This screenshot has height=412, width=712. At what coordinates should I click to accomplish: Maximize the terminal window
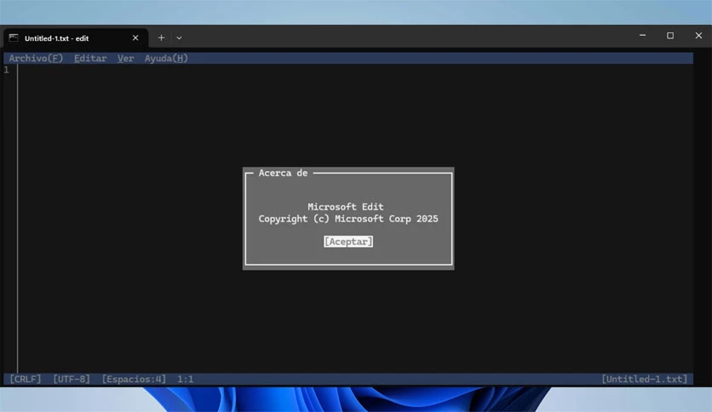click(x=670, y=36)
